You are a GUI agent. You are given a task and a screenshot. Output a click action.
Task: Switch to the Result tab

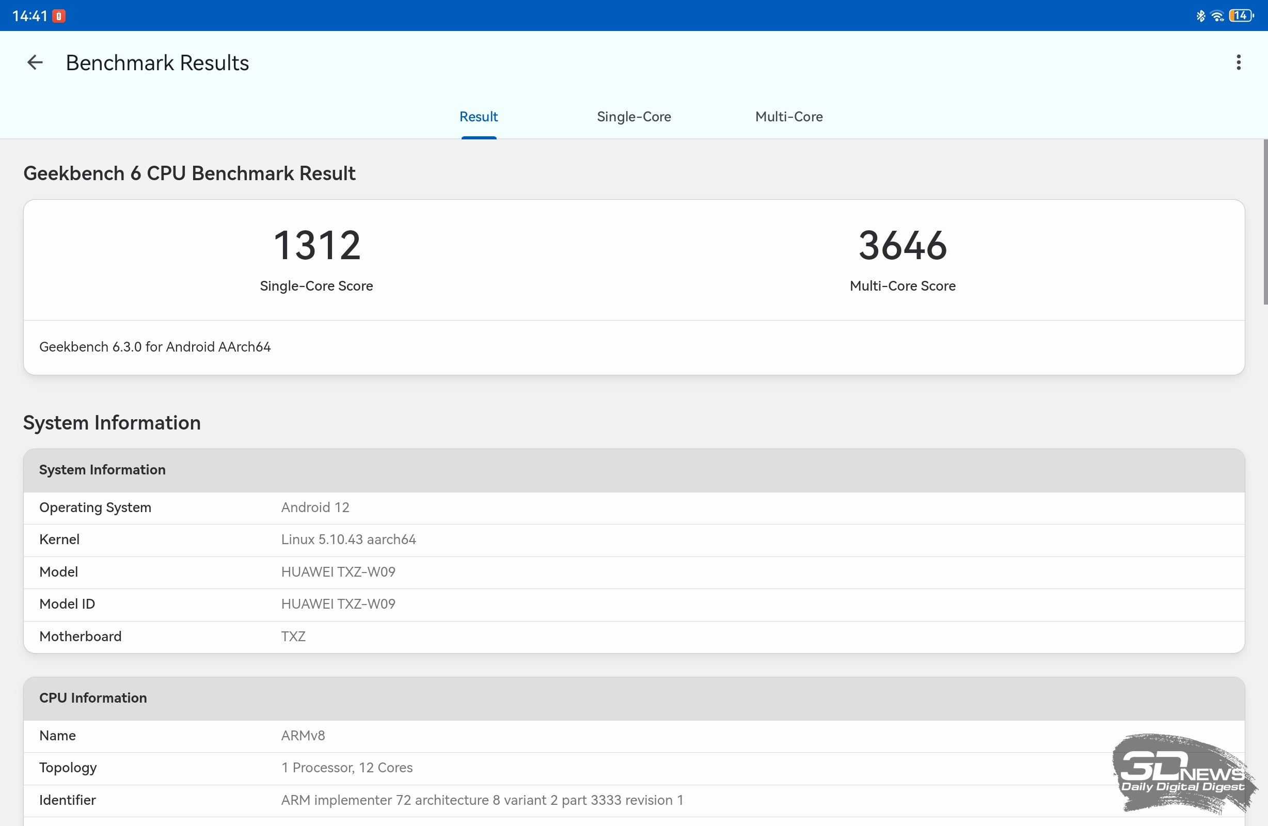coord(479,117)
